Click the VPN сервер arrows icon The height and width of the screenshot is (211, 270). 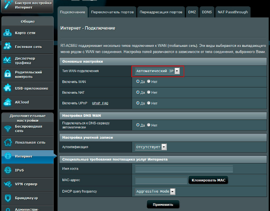point(8,184)
